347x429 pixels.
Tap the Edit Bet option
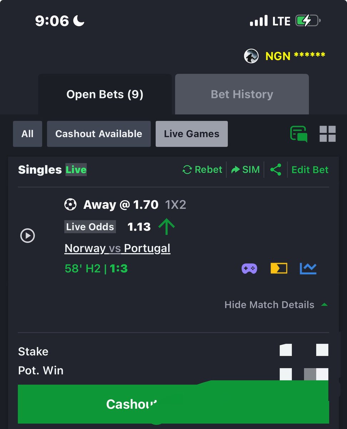point(310,169)
